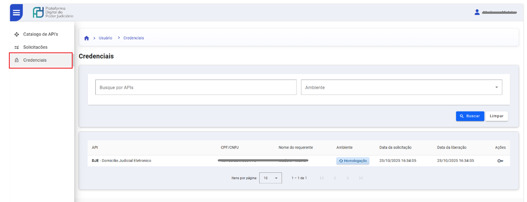
Task: Open the Ambiente dropdown
Action: [401, 87]
